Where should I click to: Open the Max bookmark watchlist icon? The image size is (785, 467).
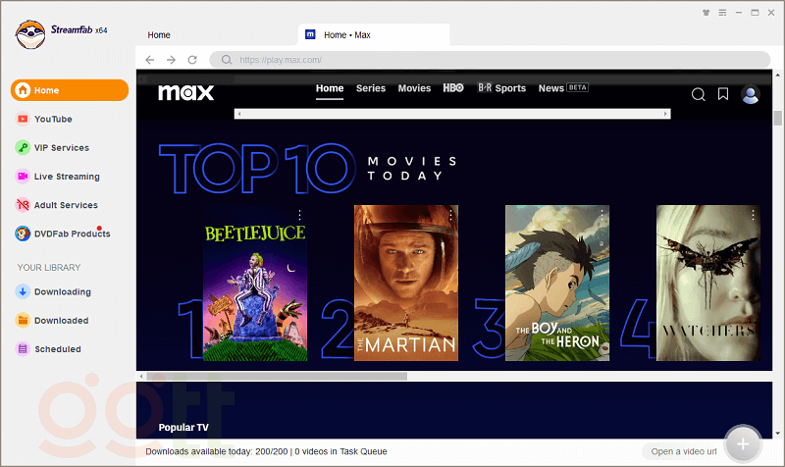[723, 94]
